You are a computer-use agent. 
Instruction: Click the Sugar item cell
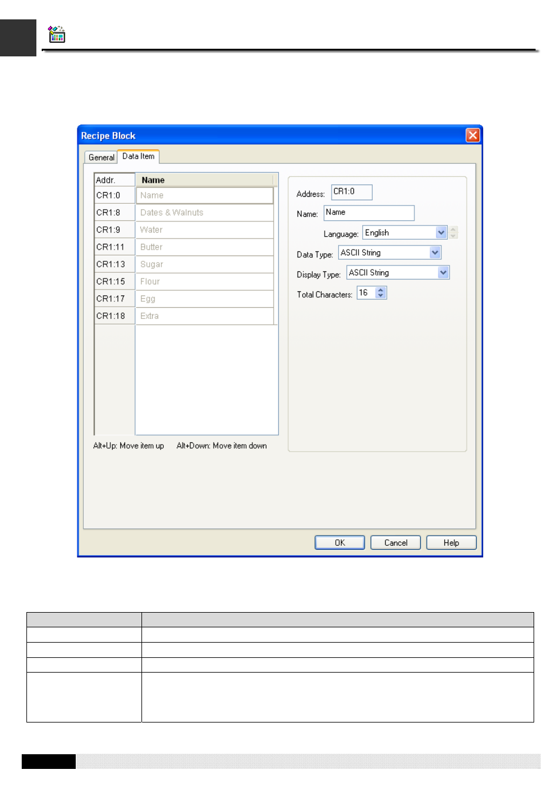(205, 264)
